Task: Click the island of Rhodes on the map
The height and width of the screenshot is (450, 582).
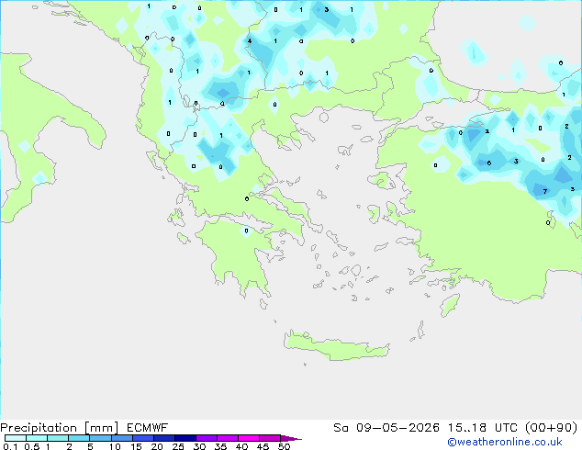Action: pyautogui.click(x=450, y=305)
